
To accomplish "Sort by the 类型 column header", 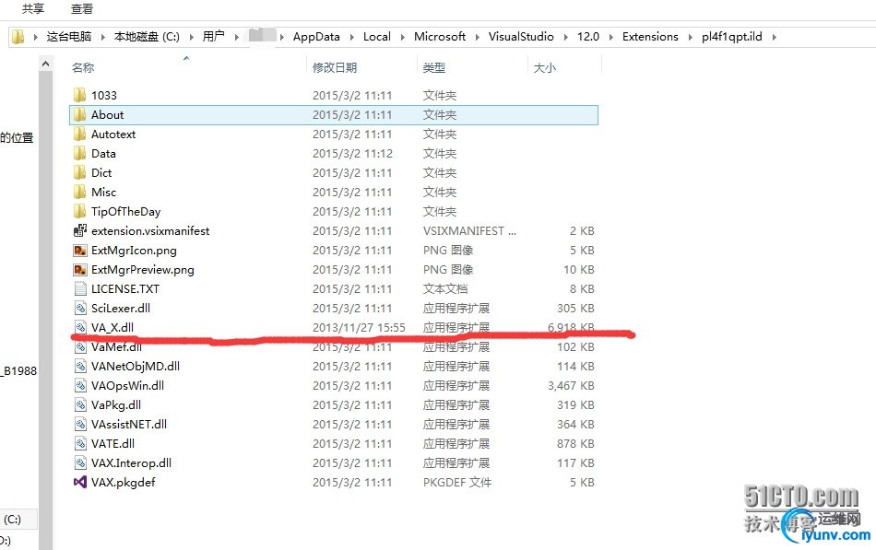I will pos(433,67).
